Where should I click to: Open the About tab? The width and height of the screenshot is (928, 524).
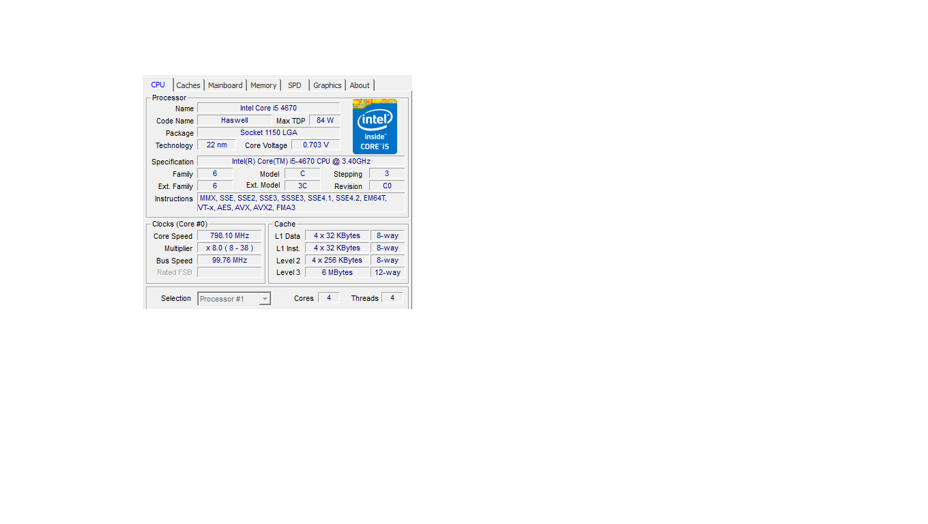tap(360, 85)
